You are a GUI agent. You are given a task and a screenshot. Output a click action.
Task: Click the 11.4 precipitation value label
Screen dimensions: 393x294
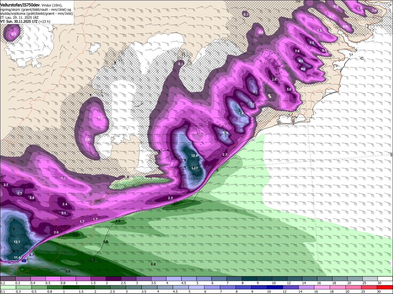(x=17, y=257)
